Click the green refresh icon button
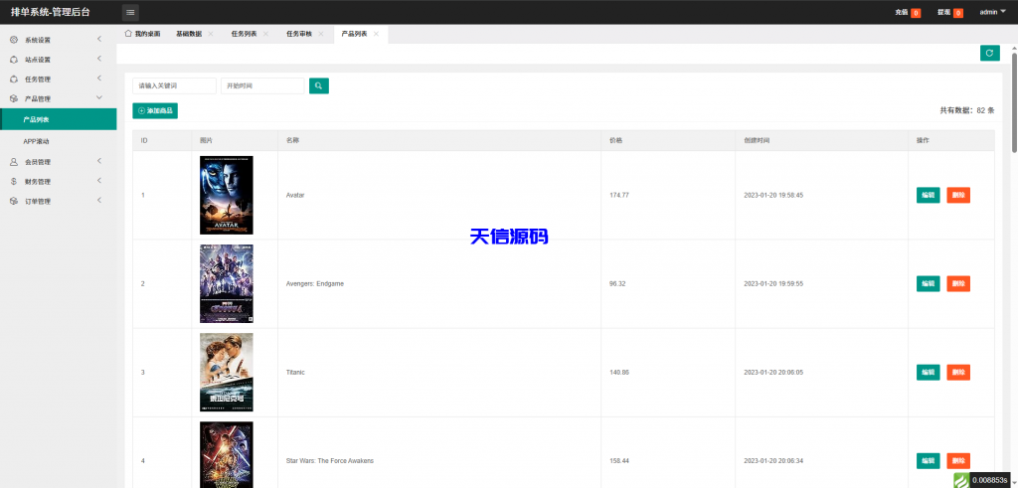 click(x=989, y=53)
